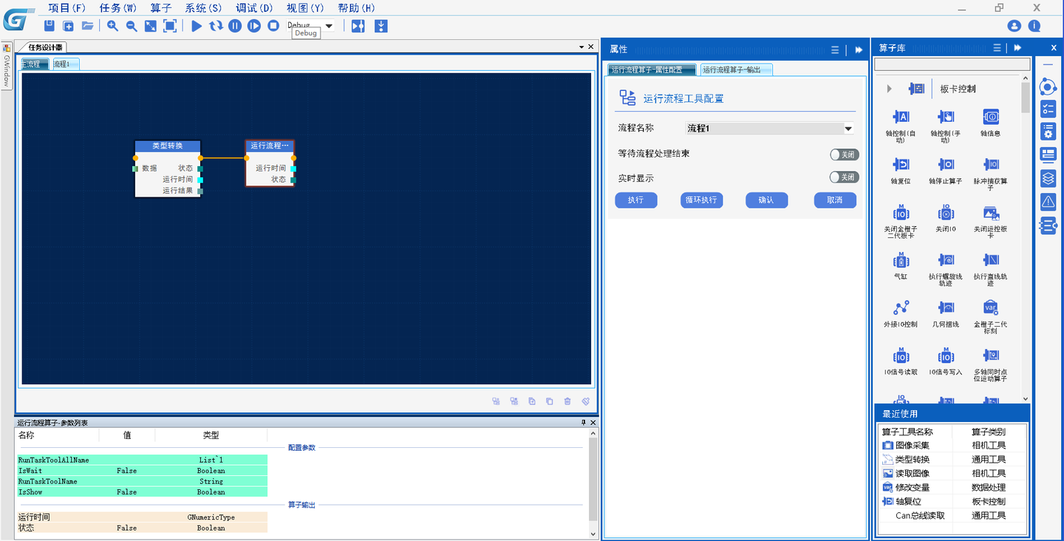Open the Debug mode dropdown

[329, 26]
